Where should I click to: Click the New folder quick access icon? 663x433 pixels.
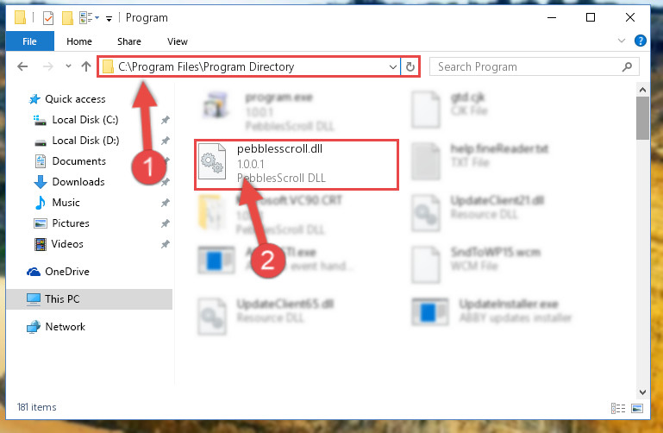point(67,18)
